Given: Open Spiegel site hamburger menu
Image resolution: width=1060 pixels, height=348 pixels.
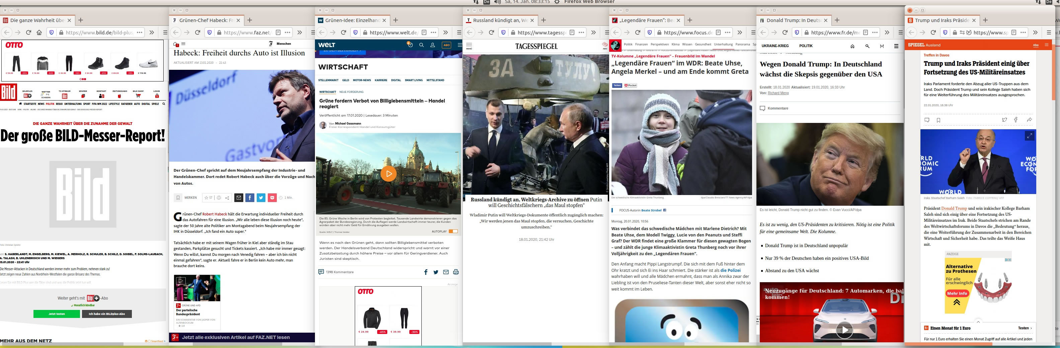Looking at the screenshot, I should 1047,45.
